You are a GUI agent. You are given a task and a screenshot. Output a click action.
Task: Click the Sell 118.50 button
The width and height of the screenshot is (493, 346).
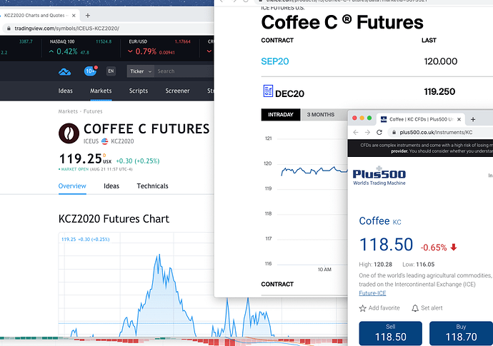click(391, 333)
